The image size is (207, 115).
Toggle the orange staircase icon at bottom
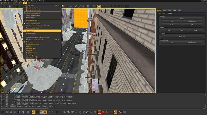[115, 112]
